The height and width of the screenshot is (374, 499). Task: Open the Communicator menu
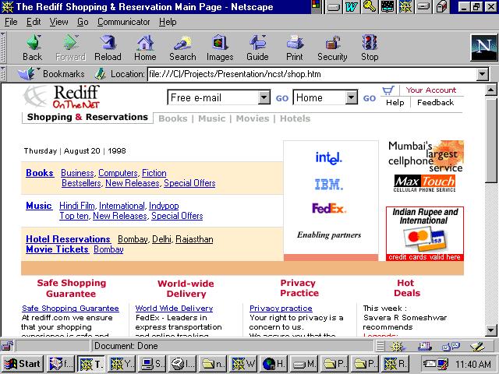click(x=123, y=22)
